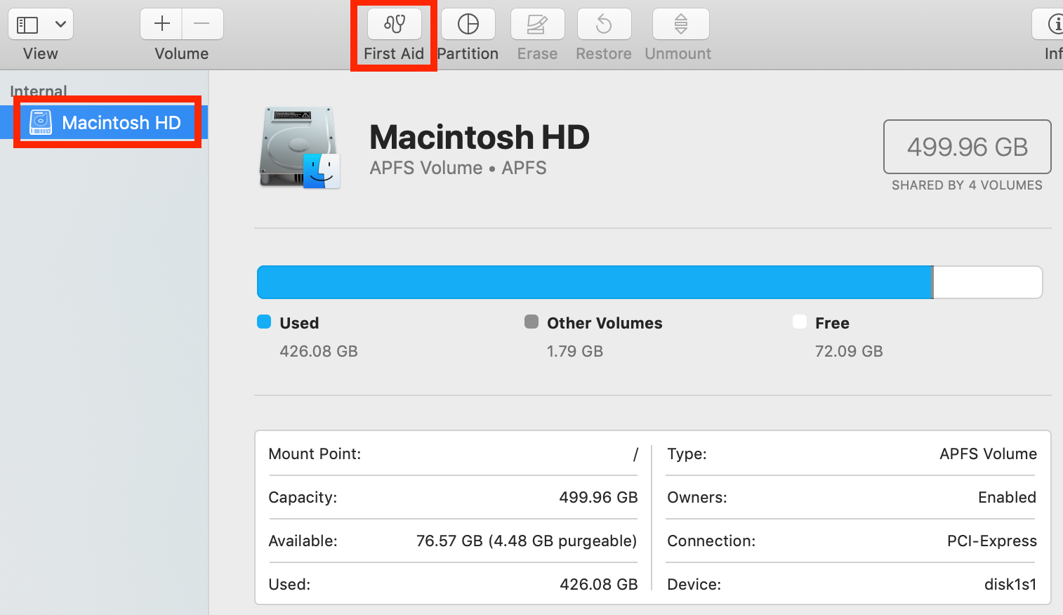1063x615 pixels.
Task: Click the Erase toolbar icon
Action: pos(537,24)
